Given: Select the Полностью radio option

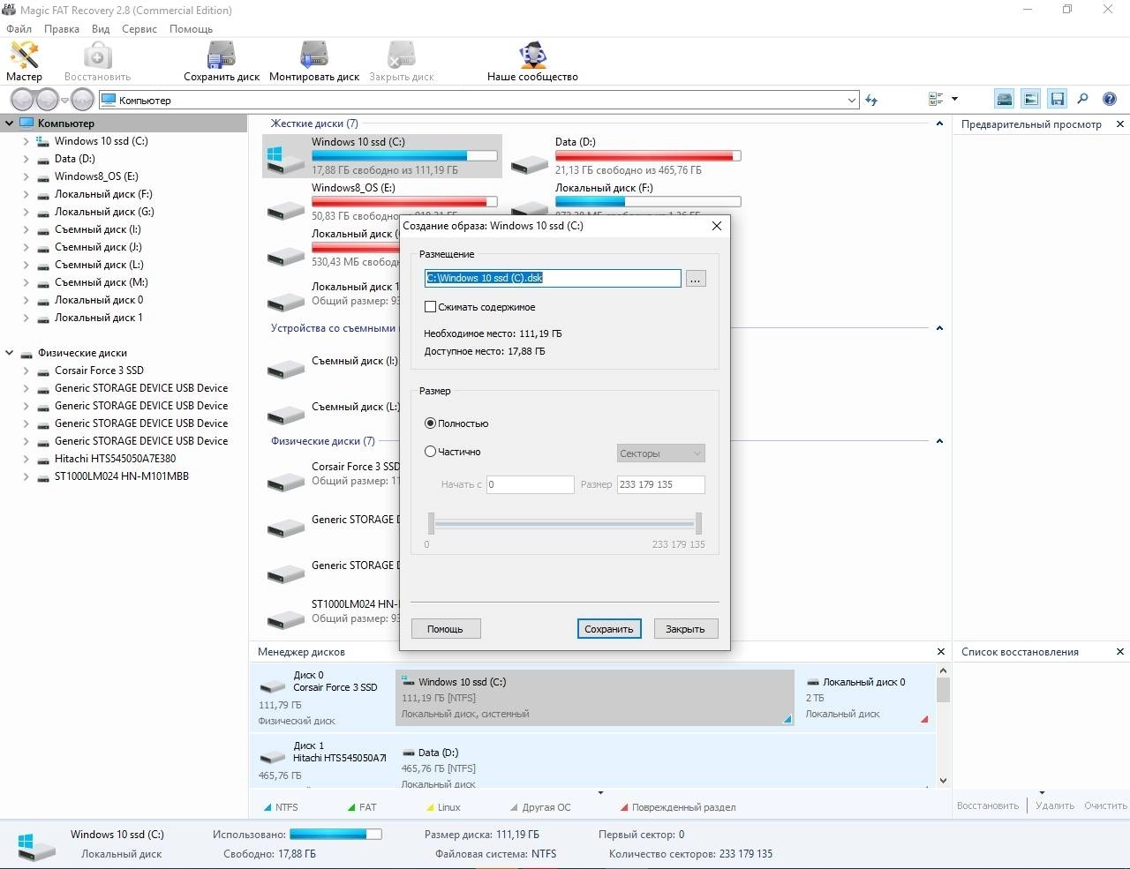Looking at the screenshot, I should (x=431, y=423).
